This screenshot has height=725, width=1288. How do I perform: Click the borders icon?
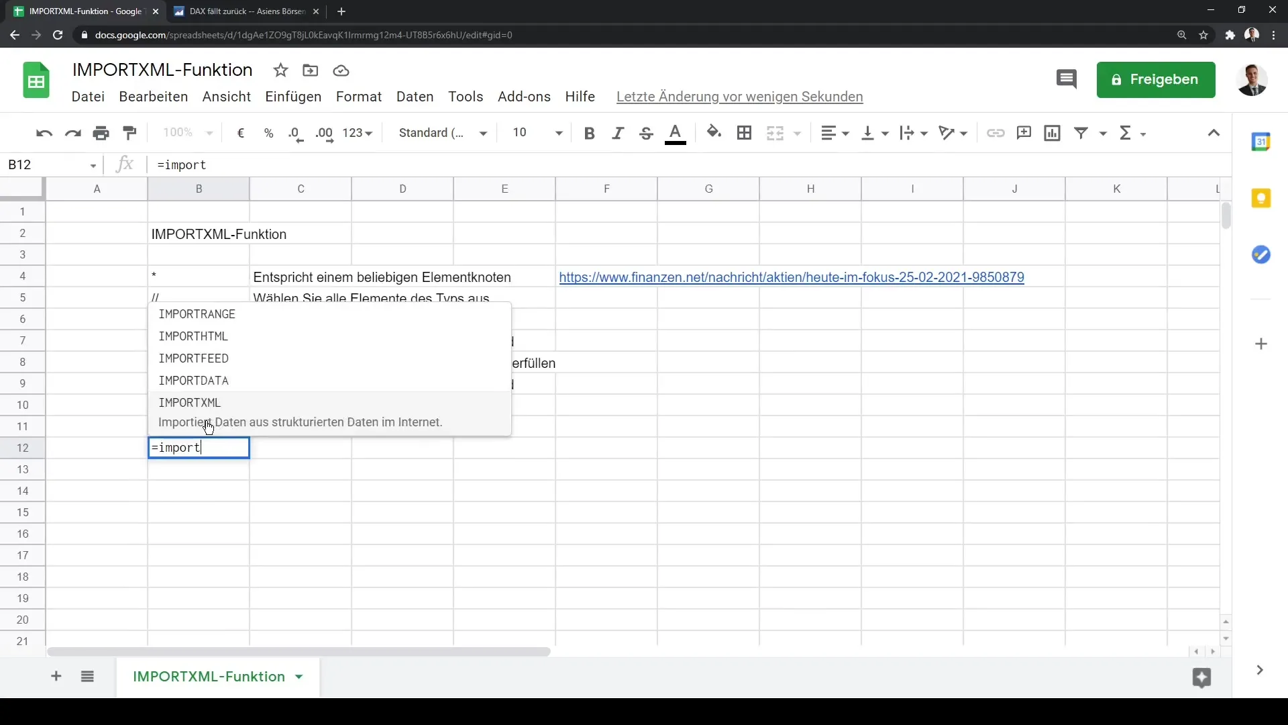(743, 133)
